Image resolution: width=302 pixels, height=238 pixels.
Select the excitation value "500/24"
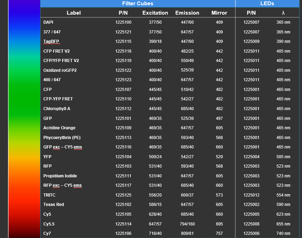click(155, 157)
